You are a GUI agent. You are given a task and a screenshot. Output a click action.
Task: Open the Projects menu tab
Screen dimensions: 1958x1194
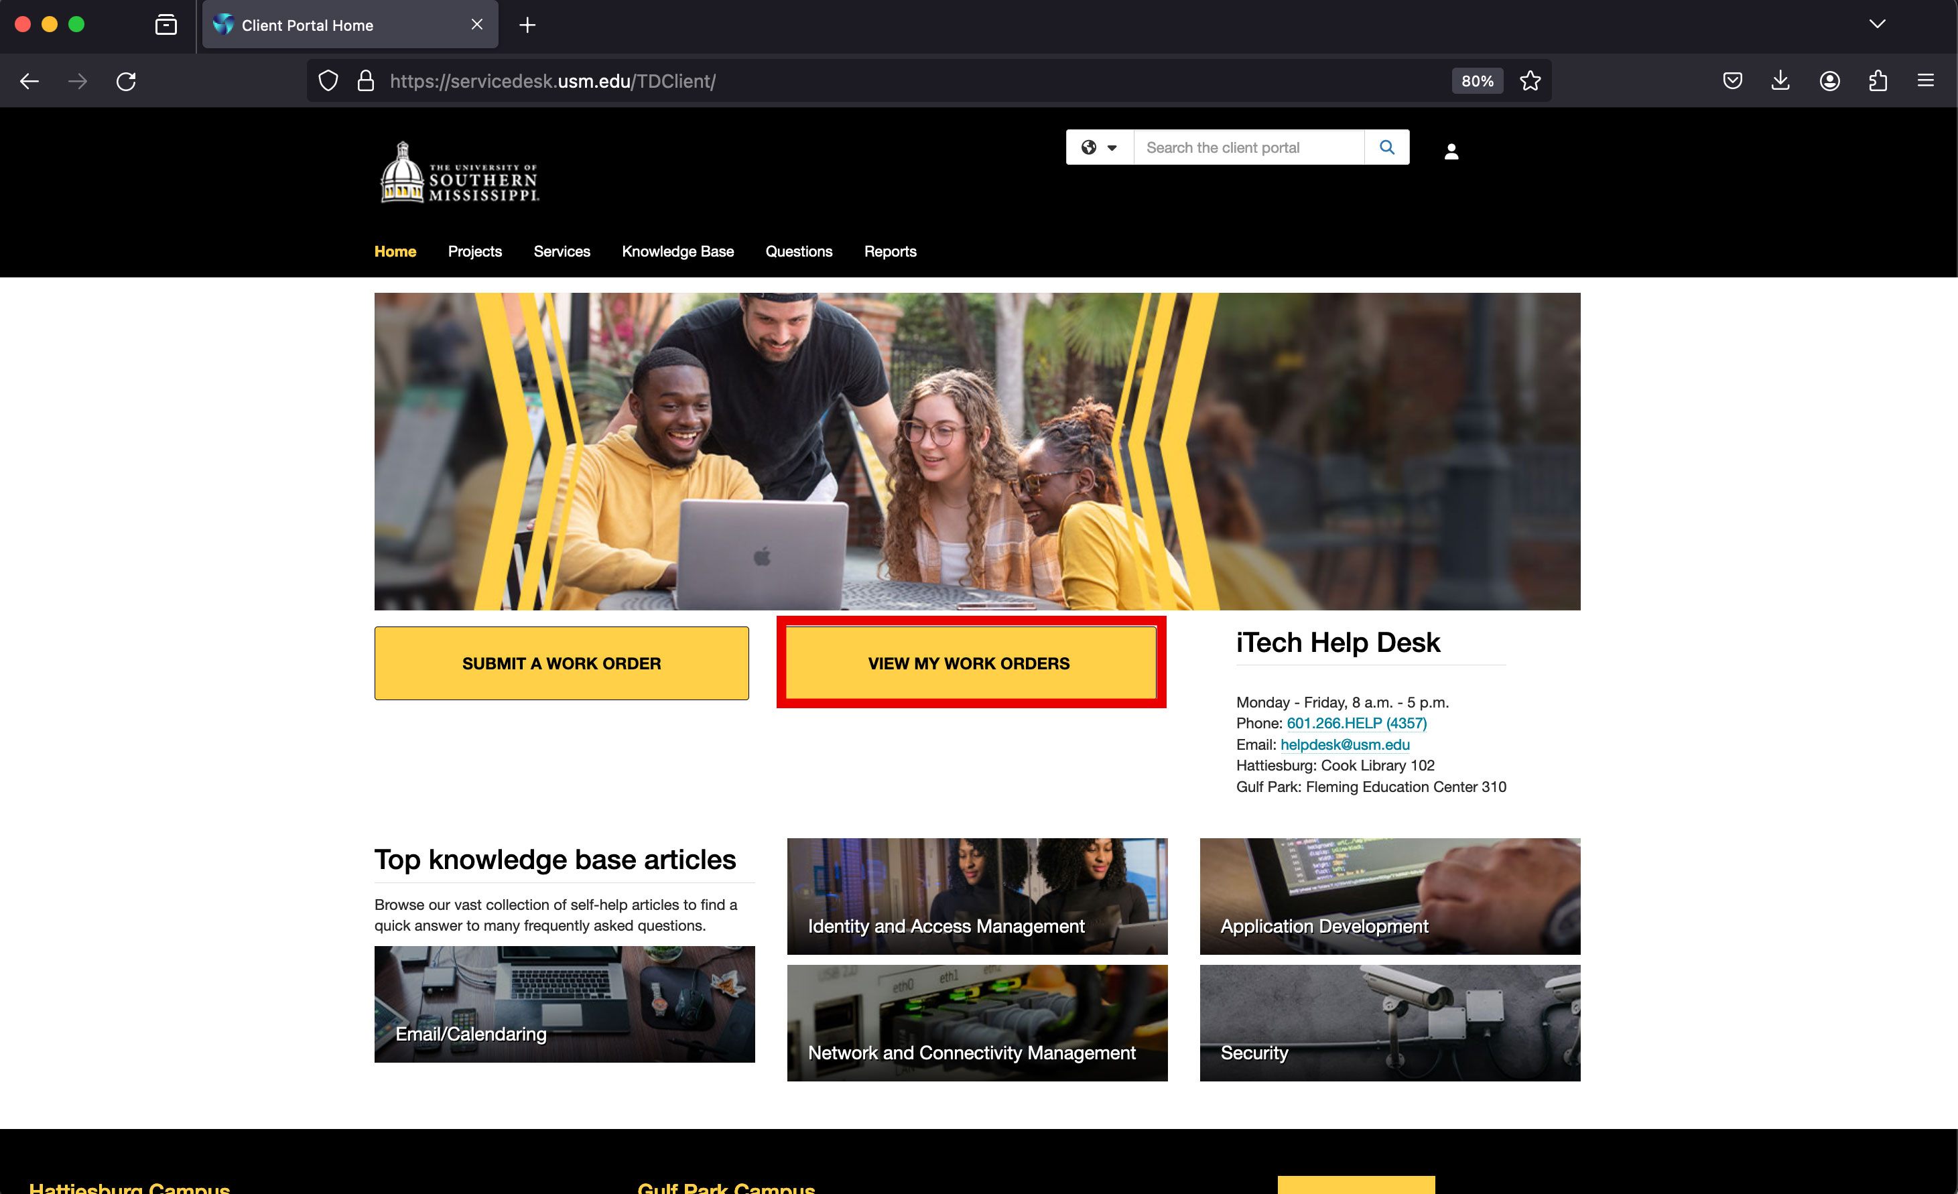[x=474, y=252]
